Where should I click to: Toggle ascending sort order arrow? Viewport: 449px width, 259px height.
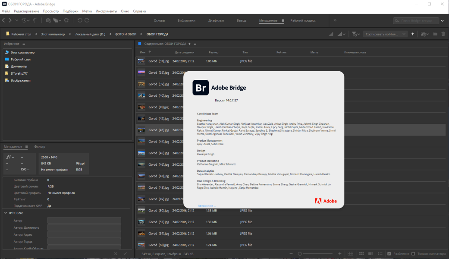[413, 34]
